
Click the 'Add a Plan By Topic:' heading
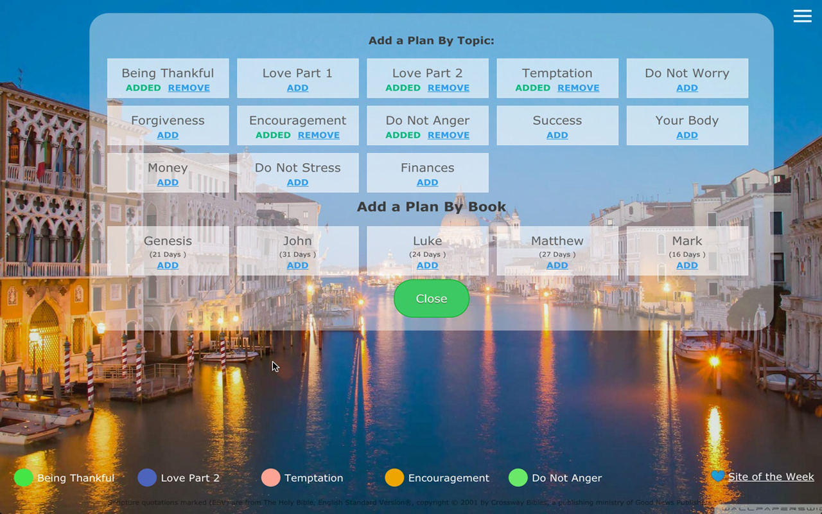[432, 40]
